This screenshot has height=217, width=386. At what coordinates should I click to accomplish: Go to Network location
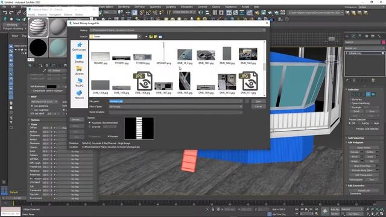pos(79,95)
